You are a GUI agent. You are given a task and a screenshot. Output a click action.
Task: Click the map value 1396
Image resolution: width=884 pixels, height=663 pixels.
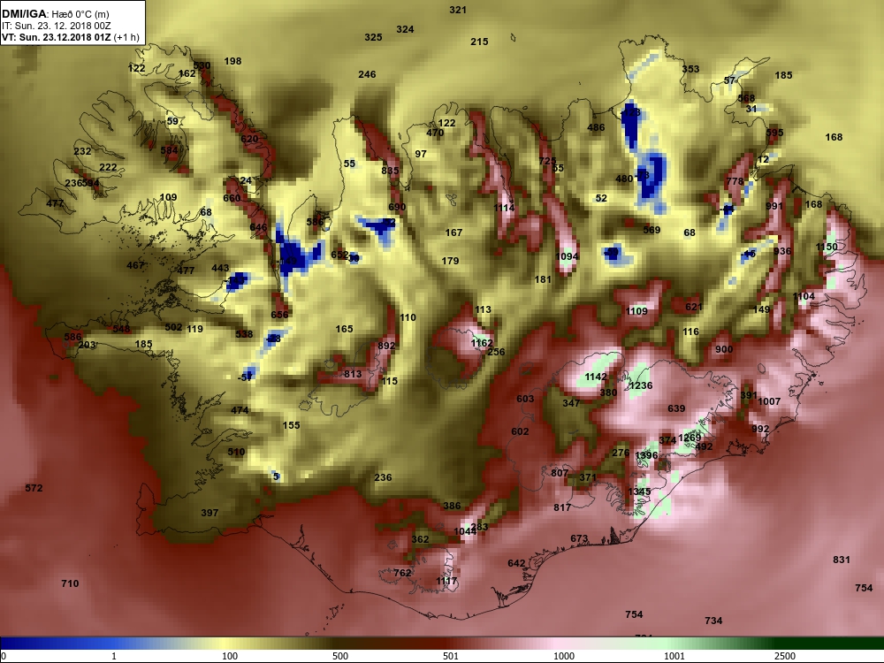point(646,455)
